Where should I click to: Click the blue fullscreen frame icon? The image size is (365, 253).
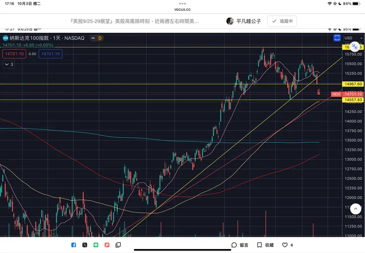pos(337,38)
